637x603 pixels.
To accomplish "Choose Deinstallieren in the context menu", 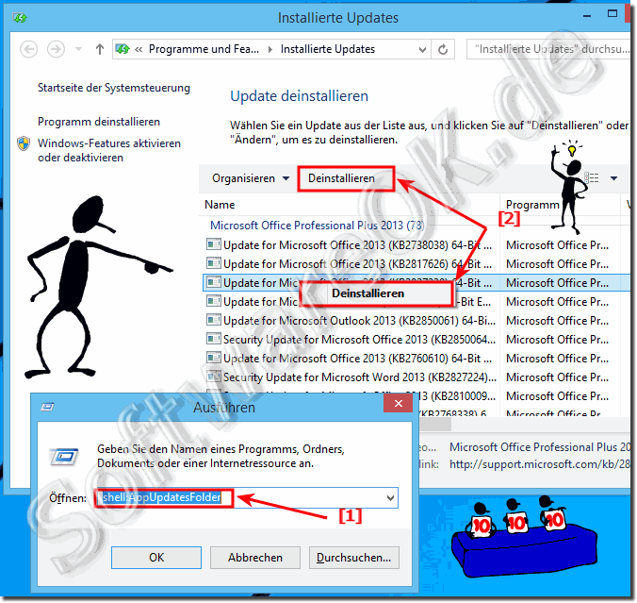I will pos(367,293).
